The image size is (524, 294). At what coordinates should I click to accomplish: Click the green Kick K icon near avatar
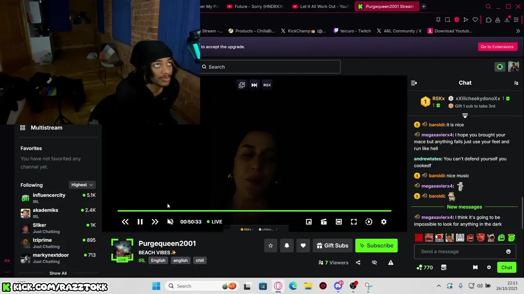pos(500,67)
